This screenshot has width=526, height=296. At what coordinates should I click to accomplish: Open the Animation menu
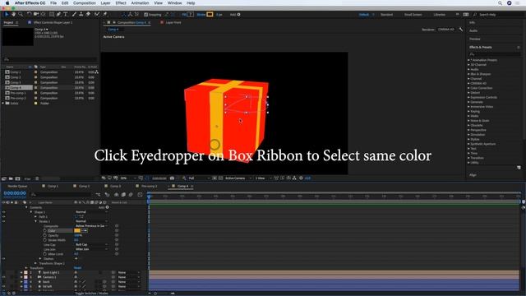[140, 3]
